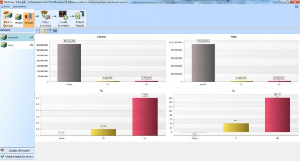Click the LG bar in Ag chart
Screen dimensions: 300x161
[236, 128]
